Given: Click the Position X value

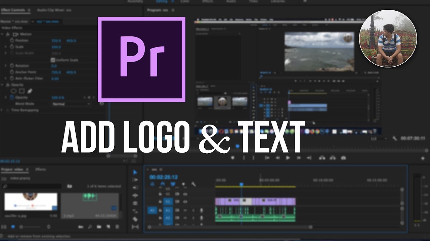Looking at the screenshot, I should point(56,41).
